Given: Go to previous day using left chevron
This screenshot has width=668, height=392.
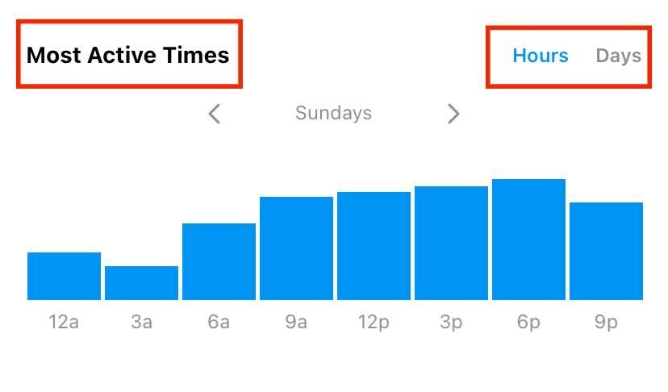Looking at the screenshot, I should 215,114.
